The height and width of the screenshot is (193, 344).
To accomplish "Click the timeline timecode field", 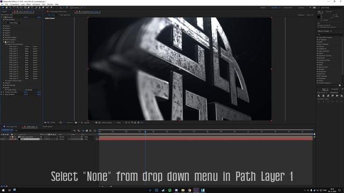I will click(7, 130).
